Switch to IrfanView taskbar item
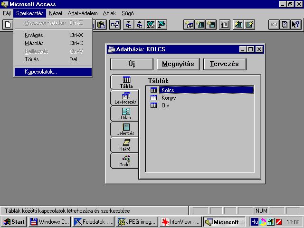Viewport: 304px width, 228px height. pyautogui.click(x=180, y=222)
